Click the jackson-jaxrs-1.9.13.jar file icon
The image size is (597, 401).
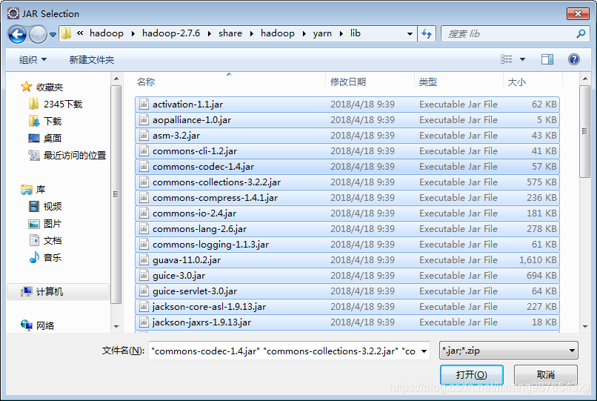click(144, 322)
